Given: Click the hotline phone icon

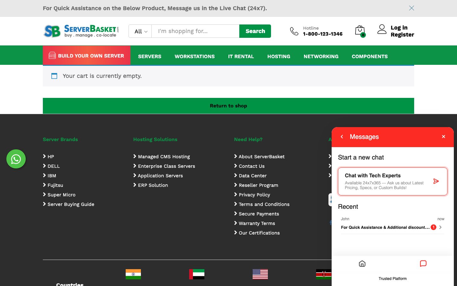Looking at the screenshot, I should pos(294,31).
